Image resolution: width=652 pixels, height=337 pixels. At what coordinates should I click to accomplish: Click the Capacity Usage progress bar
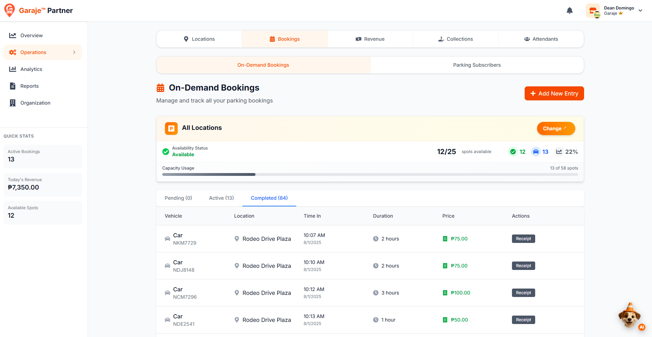click(x=370, y=174)
